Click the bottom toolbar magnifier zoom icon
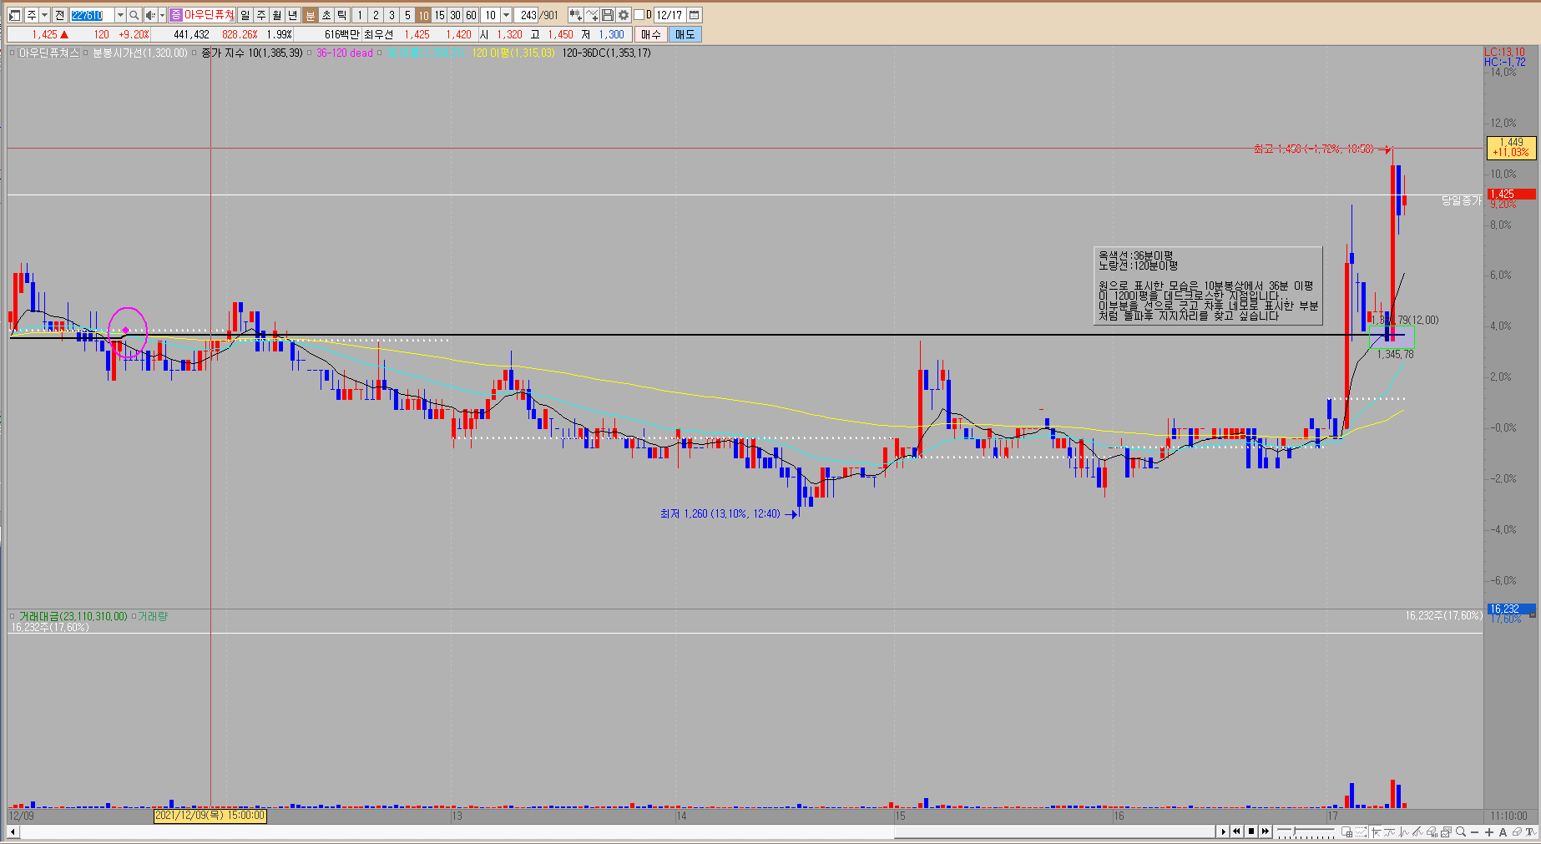 [x=1461, y=832]
